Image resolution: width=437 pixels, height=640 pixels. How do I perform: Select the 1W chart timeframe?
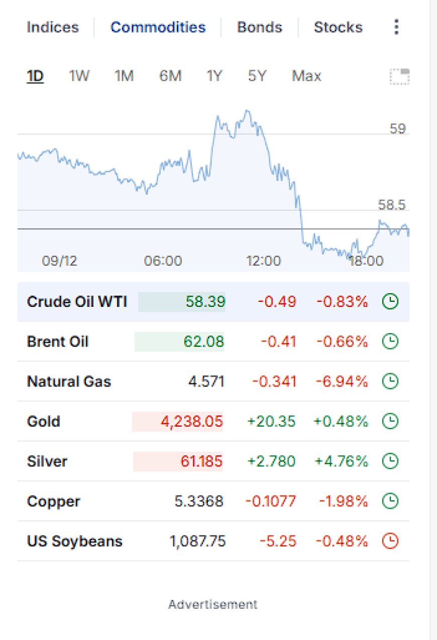click(x=79, y=76)
